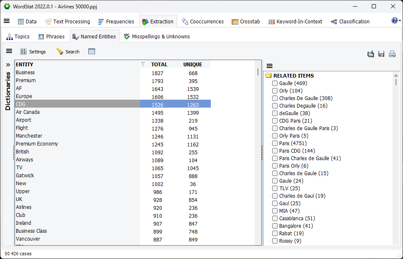
Task: Open the Misspellings & Unknowns tab
Action: point(156,36)
